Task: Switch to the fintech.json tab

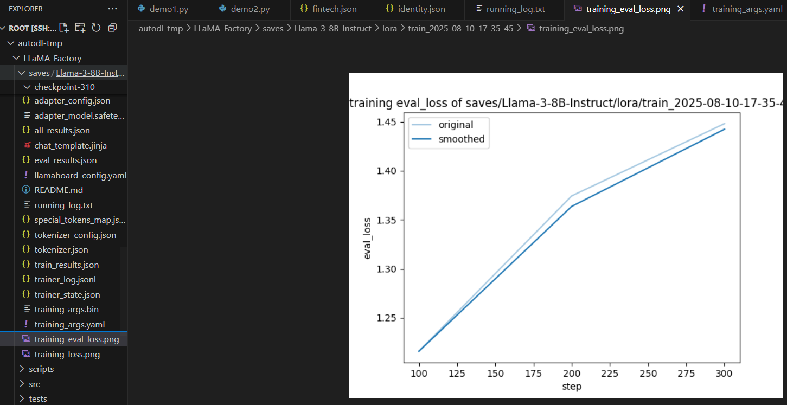Action: [x=333, y=9]
